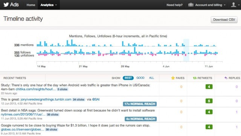Select the BEST tweet filter
241x136 pixels.
(128, 78)
